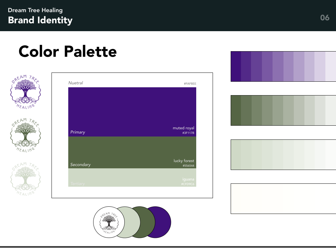
Task: Click the purple gradient tint bar
Action: click(282, 66)
